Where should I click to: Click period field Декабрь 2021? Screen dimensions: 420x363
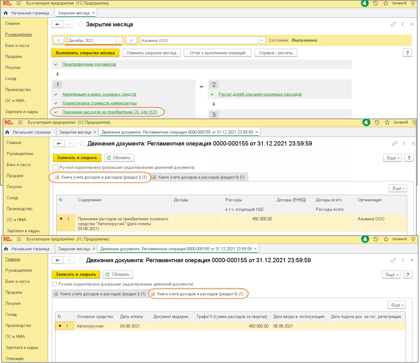[x=92, y=40]
